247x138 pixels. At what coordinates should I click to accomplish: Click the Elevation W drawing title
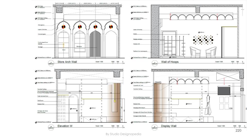(66, 126)
